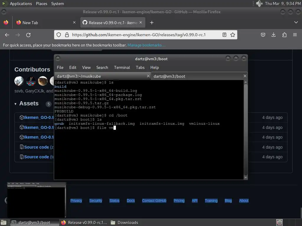
Task: Select Release v0.99.0-rc.1 taskbar entry
Action: point(84,222)
